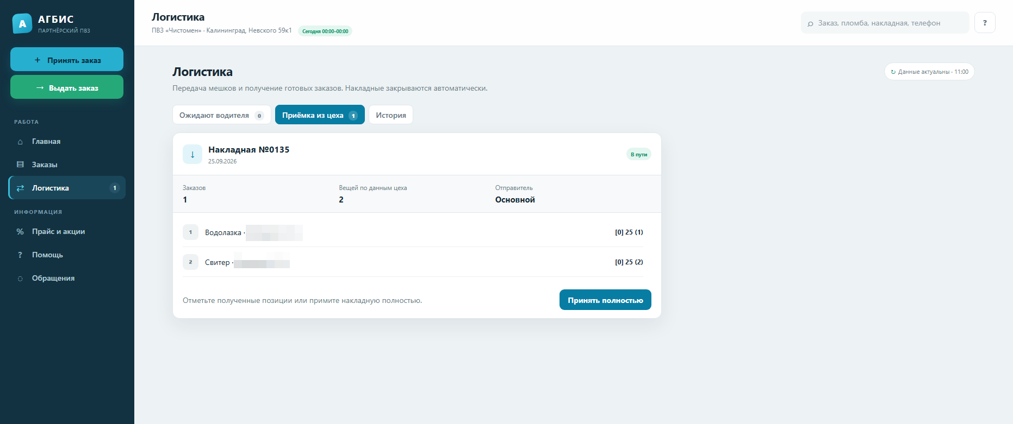Click the Накладная №0135 title
This screenshot has width=1013, height=424.
248,150
